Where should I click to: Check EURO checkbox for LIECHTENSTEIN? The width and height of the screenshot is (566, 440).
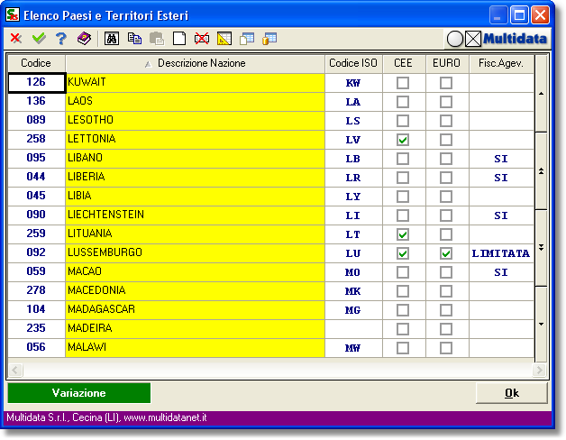tap(446, 215)
